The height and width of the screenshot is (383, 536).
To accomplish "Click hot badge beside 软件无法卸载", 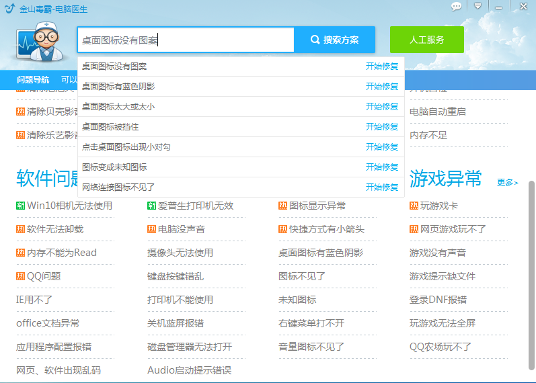I will click(x=20, y=229).
